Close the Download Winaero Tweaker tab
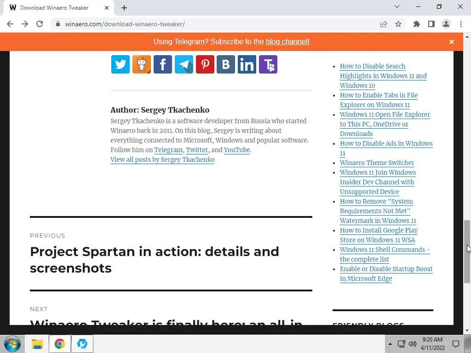 pos(107,8)
